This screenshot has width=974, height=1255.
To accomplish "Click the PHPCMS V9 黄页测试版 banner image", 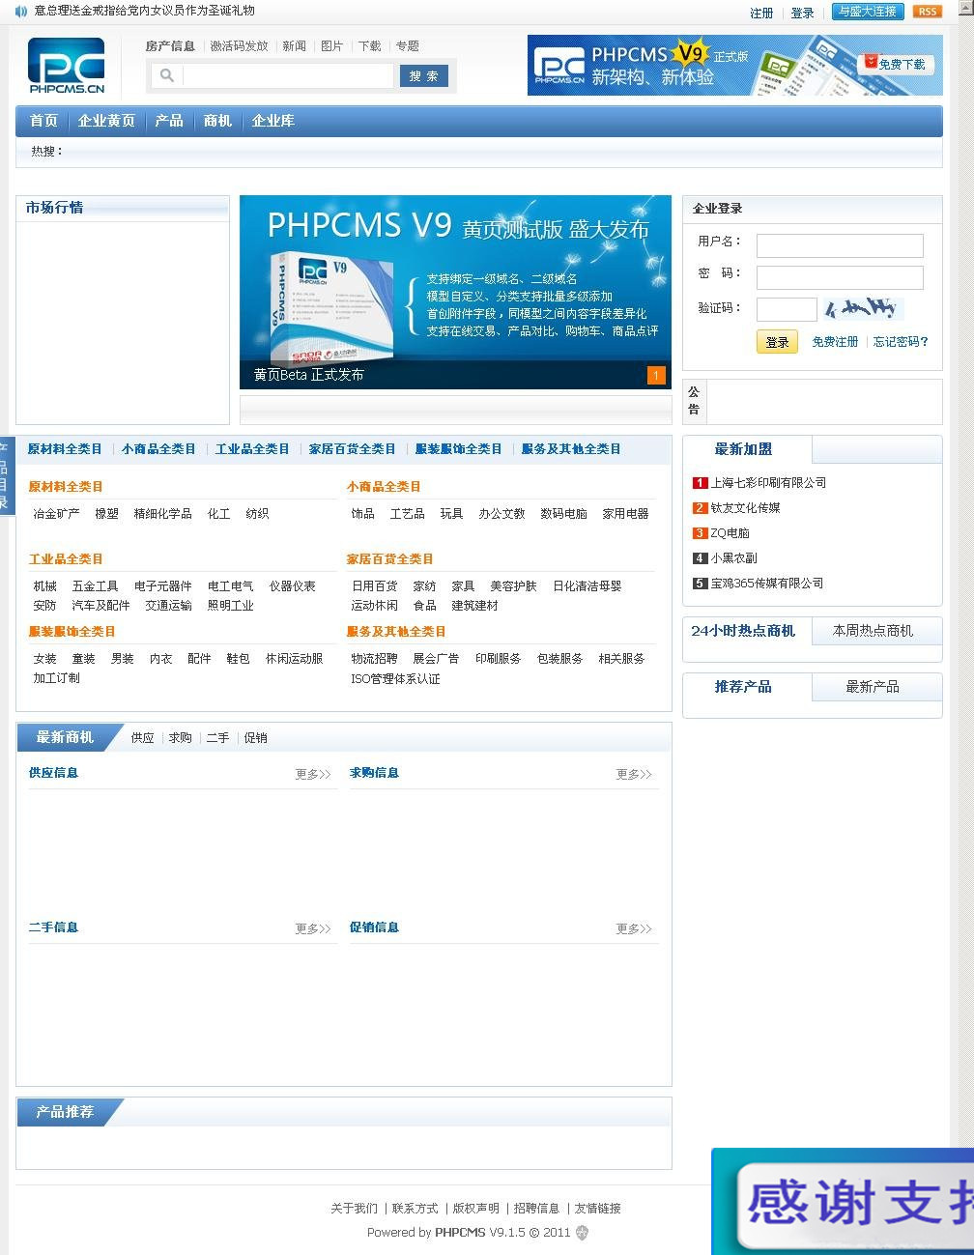I will coord(455,292).
